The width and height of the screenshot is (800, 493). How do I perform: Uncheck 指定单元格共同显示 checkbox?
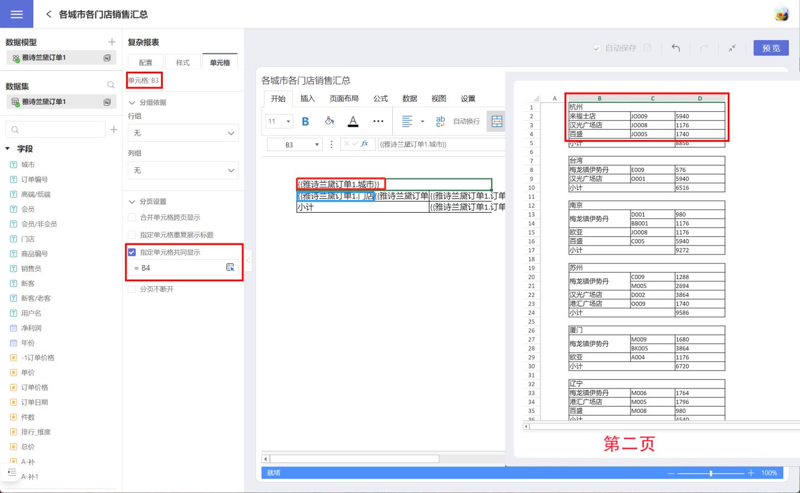point(132,252)
